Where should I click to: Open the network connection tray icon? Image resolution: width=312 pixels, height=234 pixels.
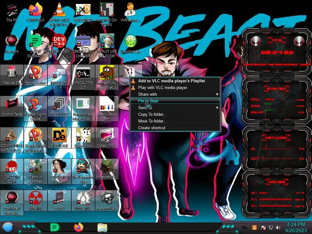coord(271,228)
